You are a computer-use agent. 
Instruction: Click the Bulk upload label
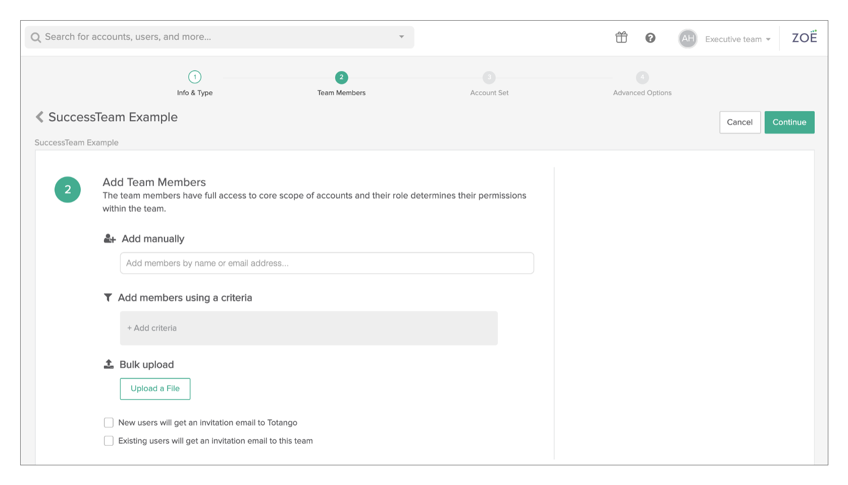pos(146,364)
